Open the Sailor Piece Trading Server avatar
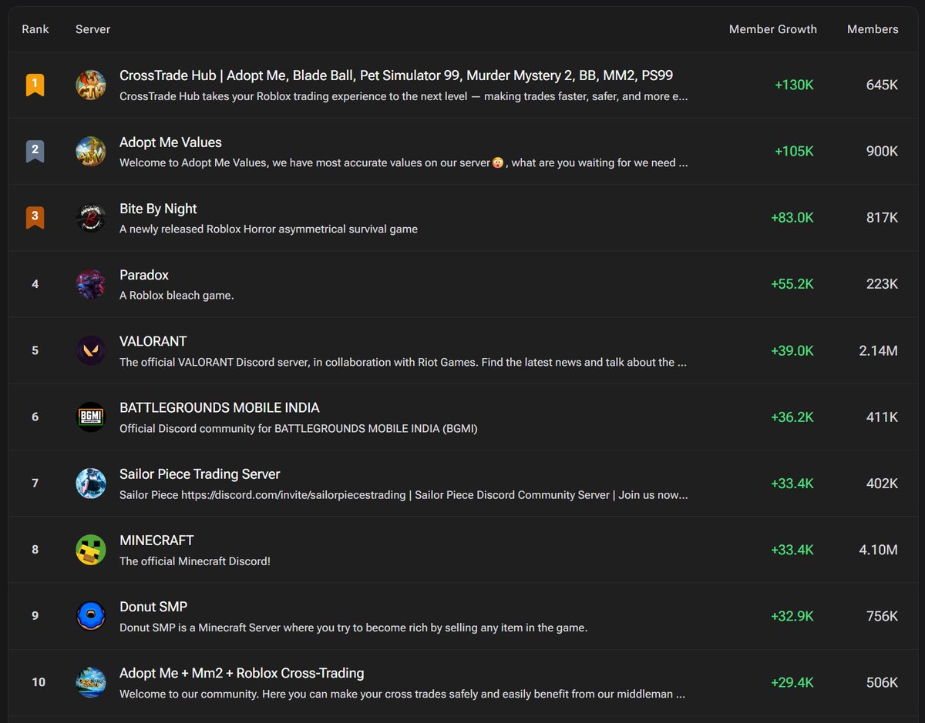This screenshot has width=925, height=723. coord(91,483)
